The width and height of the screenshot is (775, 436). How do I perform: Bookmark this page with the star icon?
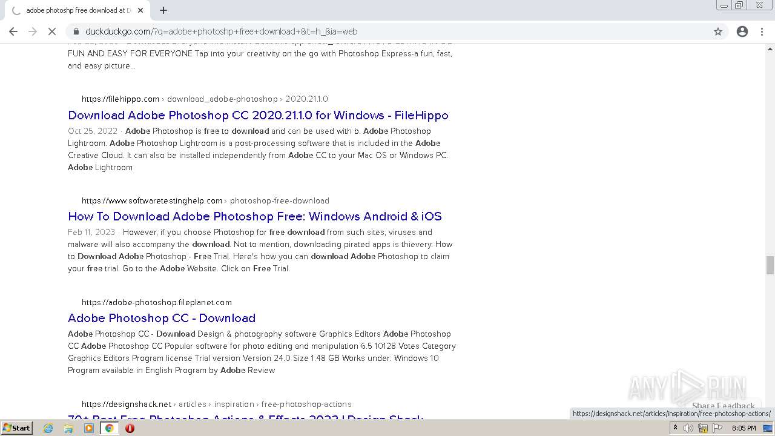(718, 31)
